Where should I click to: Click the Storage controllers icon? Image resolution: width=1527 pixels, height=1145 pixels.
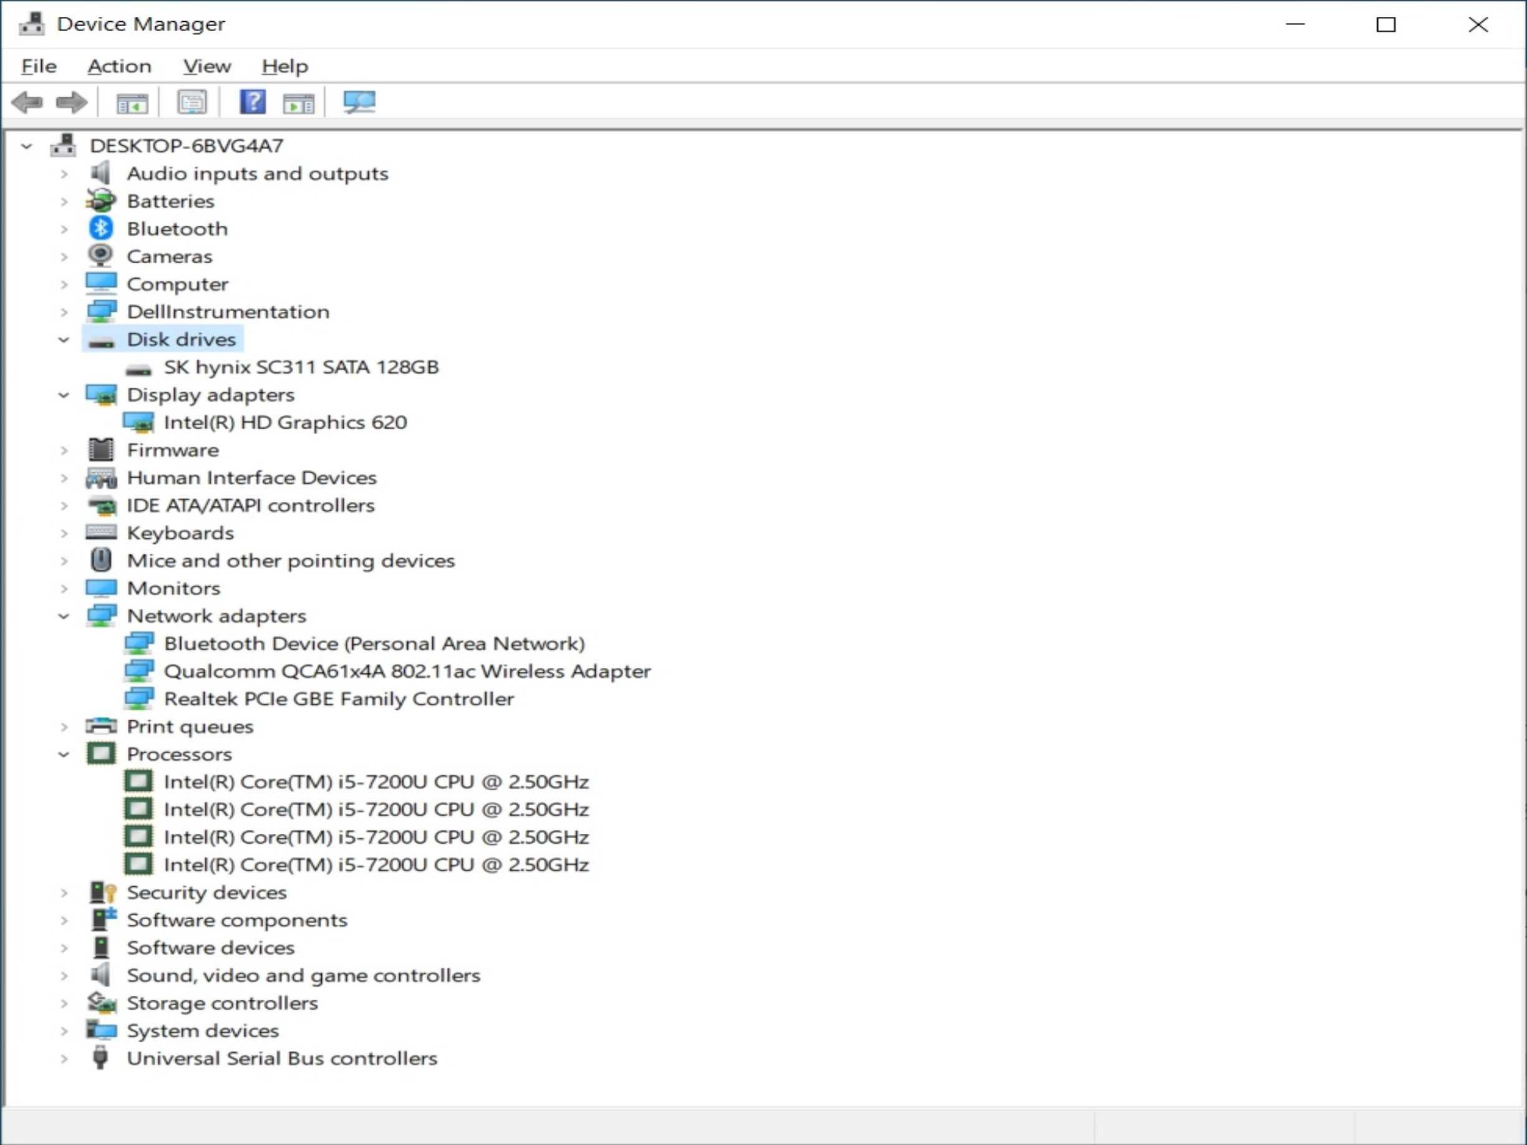point(102,1002)
